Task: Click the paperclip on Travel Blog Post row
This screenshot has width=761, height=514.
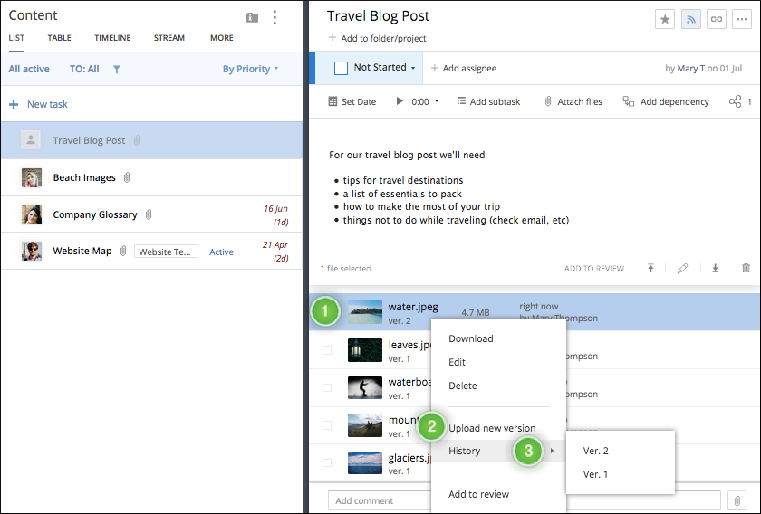Action: pyautogui.click(x=137, y=140)
